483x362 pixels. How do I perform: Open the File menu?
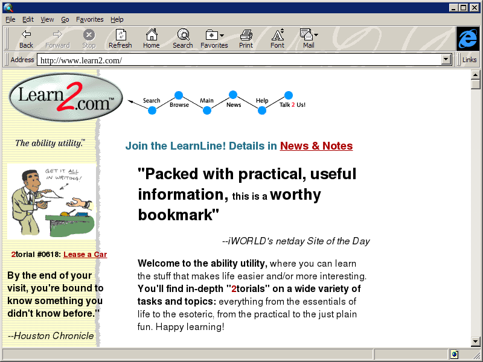click(10, 19)
